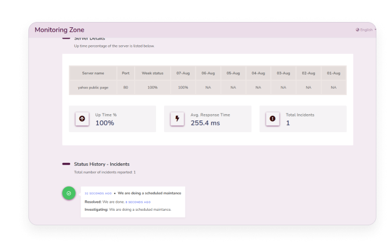Click the Monitoring Zone header title
The width and height of the screenshot is (388, 245).
(59, 30)
